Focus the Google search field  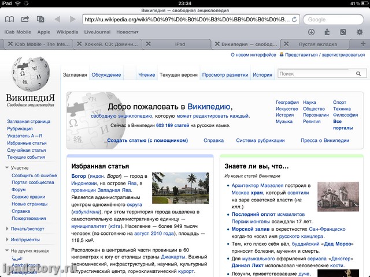tap(333, 20)
